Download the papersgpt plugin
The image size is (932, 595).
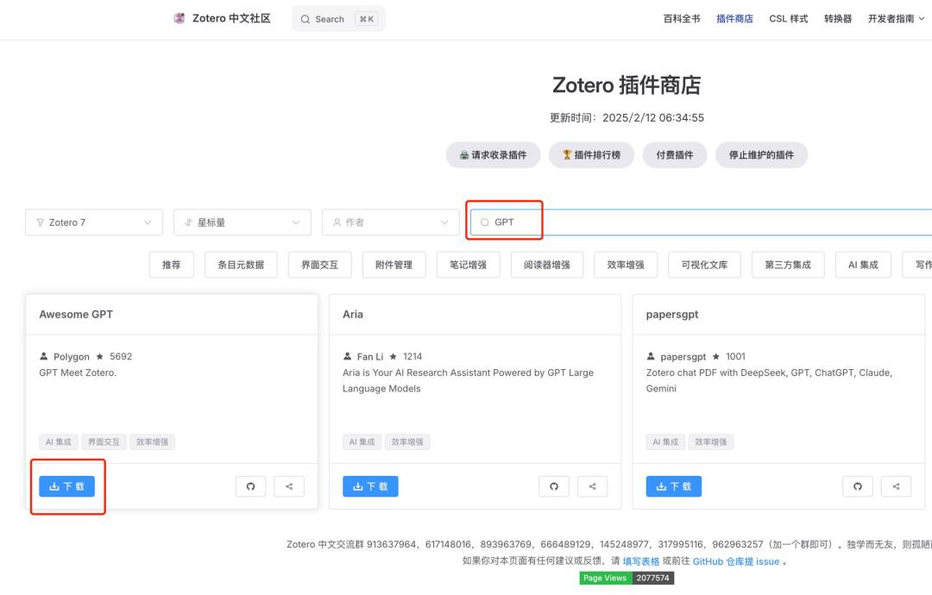(674, 486)
